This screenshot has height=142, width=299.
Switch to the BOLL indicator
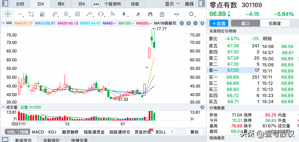[x=161, y=132]
